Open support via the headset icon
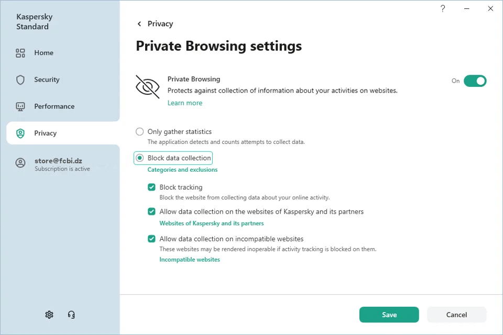Viewport: 503px width, 335px height. pyautogui.click(x=71, y=315)
